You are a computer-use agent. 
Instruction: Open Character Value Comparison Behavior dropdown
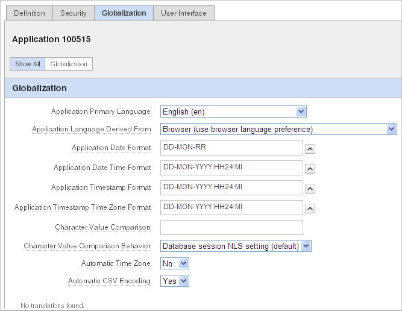(x=236, y=246)
